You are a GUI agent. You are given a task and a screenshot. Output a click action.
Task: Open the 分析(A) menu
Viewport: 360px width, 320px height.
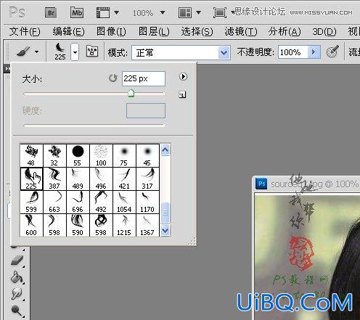point(285,32)
